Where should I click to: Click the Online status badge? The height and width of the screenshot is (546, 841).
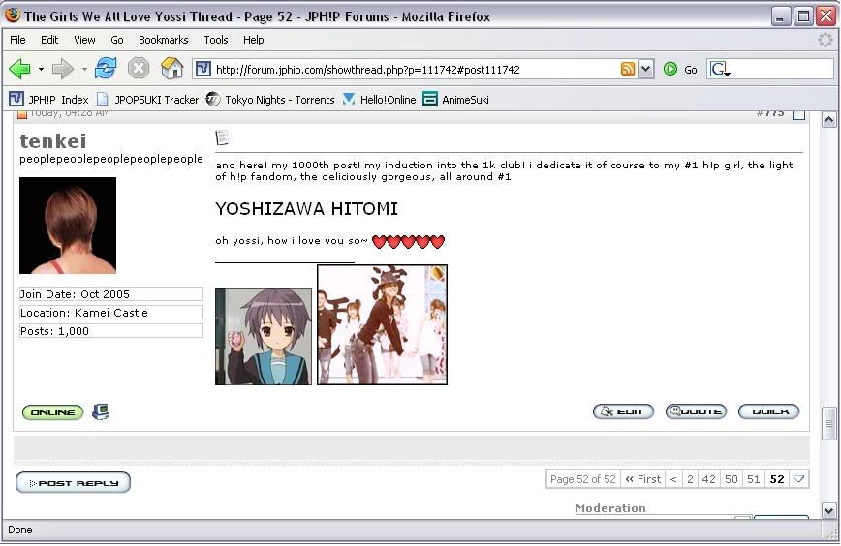pyautogui.click(x=52, y=412)
